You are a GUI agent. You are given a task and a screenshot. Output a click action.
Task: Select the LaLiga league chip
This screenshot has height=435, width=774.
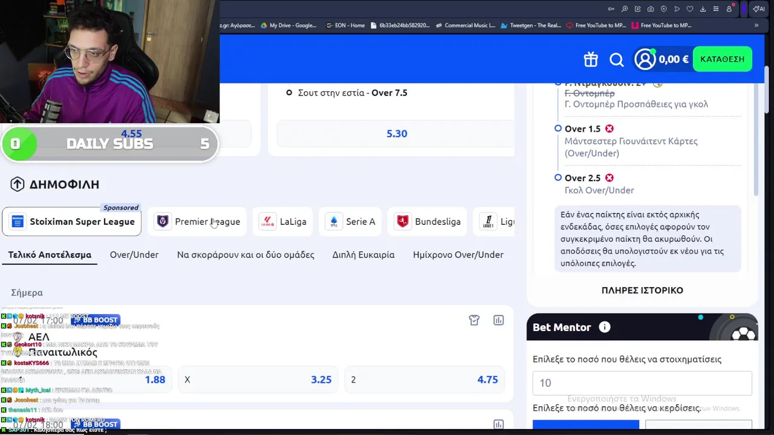(x=284, y=222)
